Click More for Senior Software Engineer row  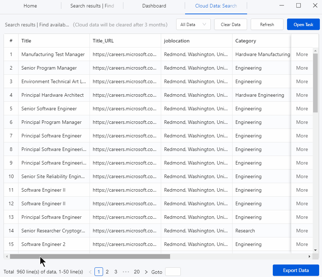tap(302, 109)
